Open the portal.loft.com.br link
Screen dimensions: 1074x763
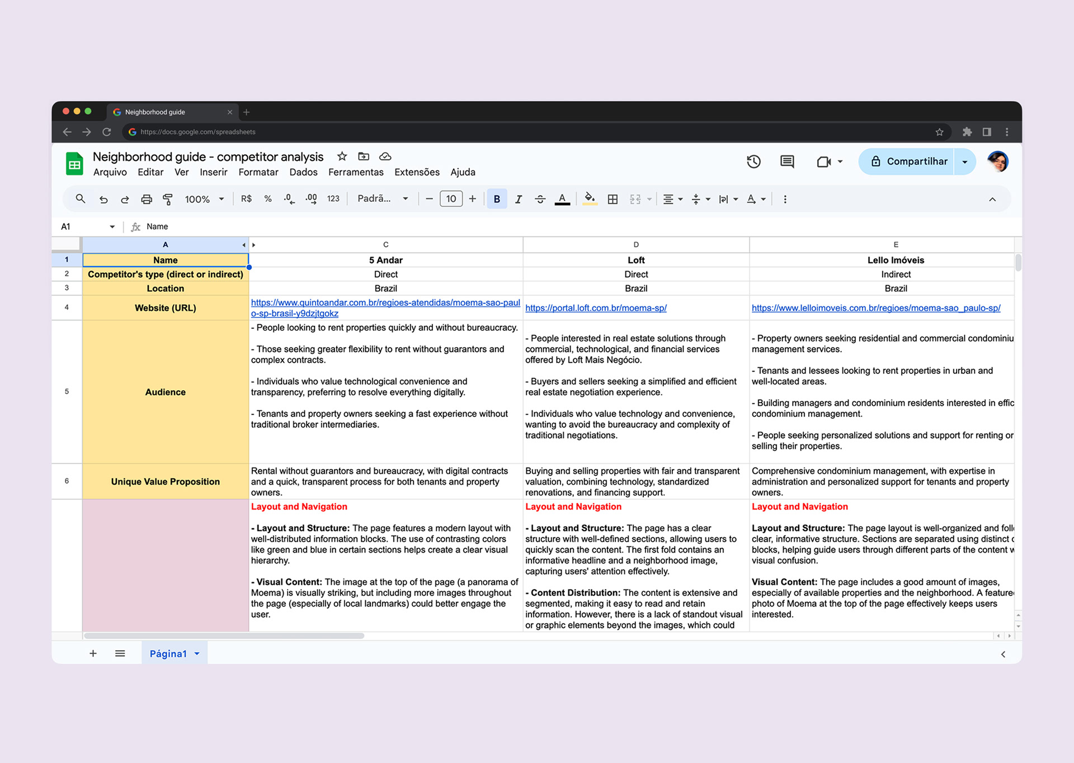[x=596, y=308]
